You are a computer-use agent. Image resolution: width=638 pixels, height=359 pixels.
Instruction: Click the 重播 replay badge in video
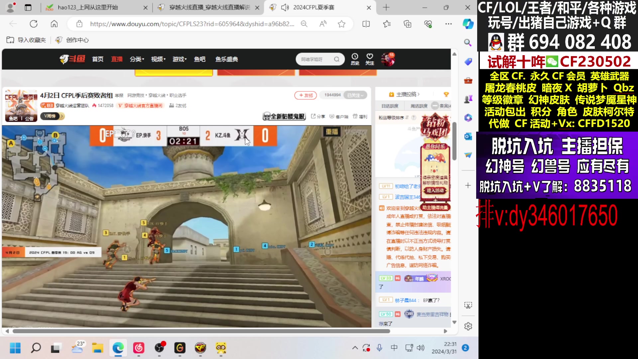click(332, 132)
